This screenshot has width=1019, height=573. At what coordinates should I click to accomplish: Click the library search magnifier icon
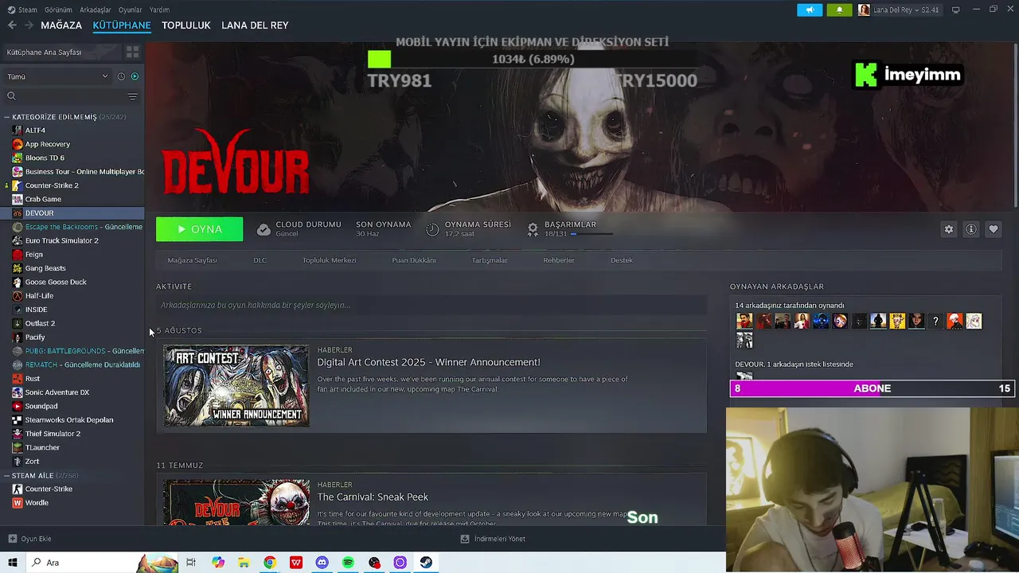(11, 96)
